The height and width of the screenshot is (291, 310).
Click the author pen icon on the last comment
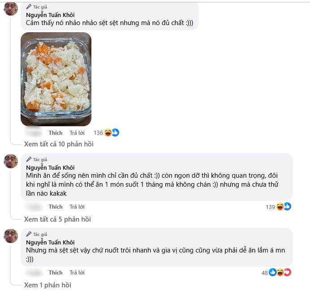(x=29, y=234)
